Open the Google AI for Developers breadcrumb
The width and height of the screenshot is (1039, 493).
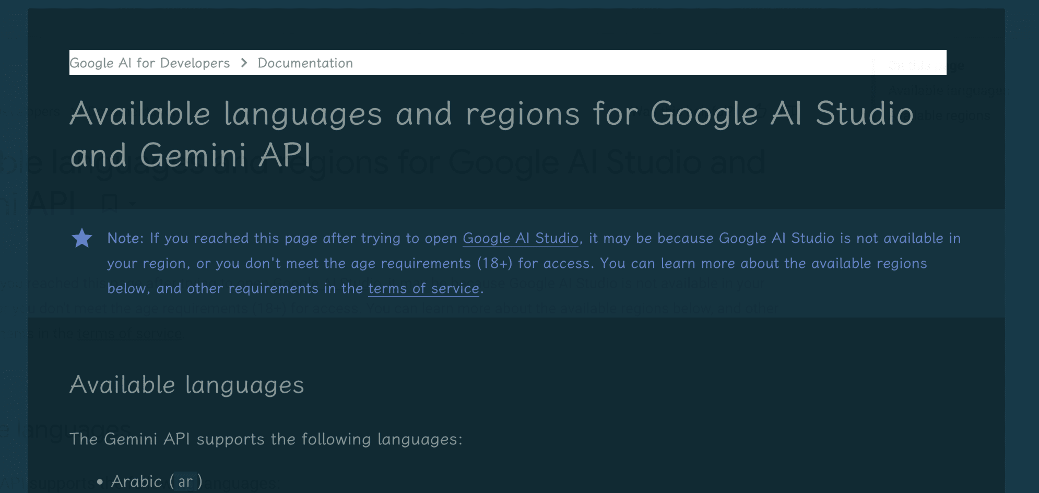click(150, 63)
